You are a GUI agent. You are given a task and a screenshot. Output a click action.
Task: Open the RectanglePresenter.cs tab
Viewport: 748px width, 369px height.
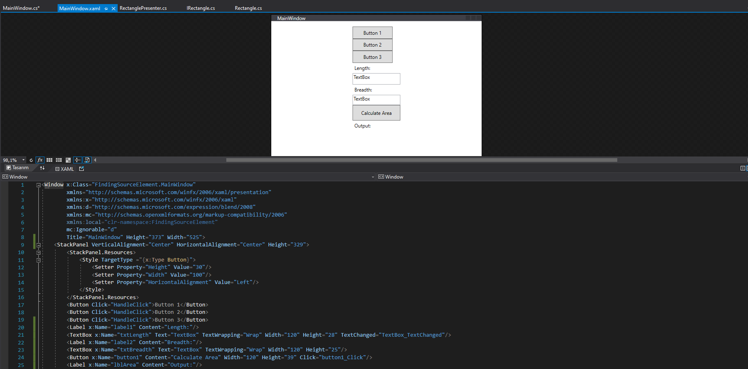pyautogui.click(x=143, y=8)
